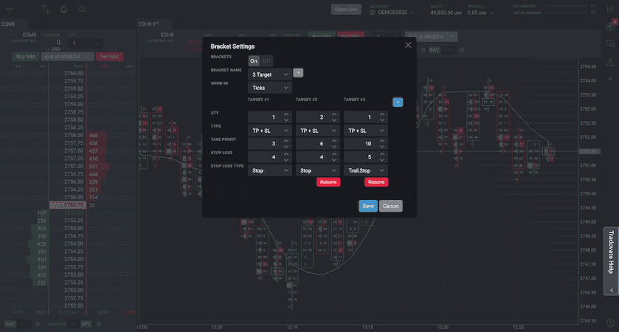Toggle the DAY order duration option
Screen dimensions: 619x332
coord(11,324)
